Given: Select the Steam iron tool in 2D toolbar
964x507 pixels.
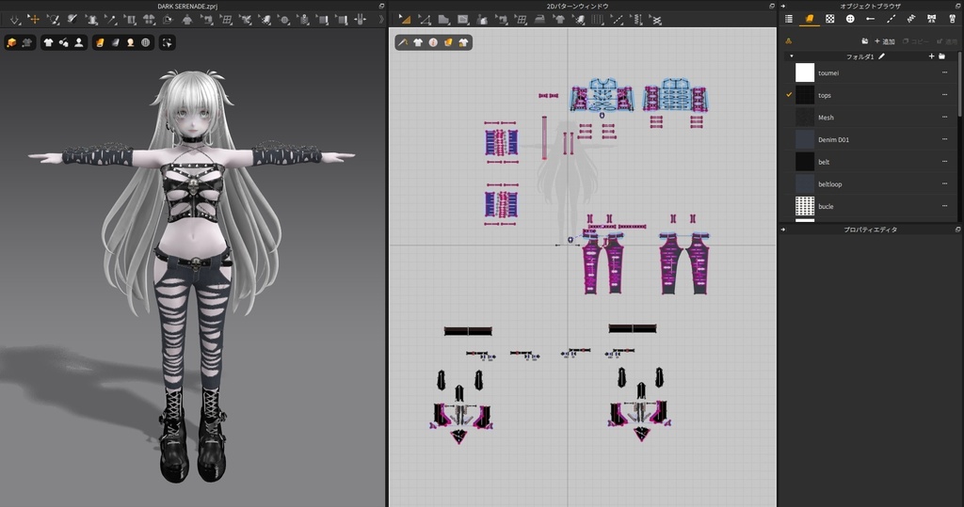Looking at the screenshot, I should pyautogui.click(x=539, y=20).
